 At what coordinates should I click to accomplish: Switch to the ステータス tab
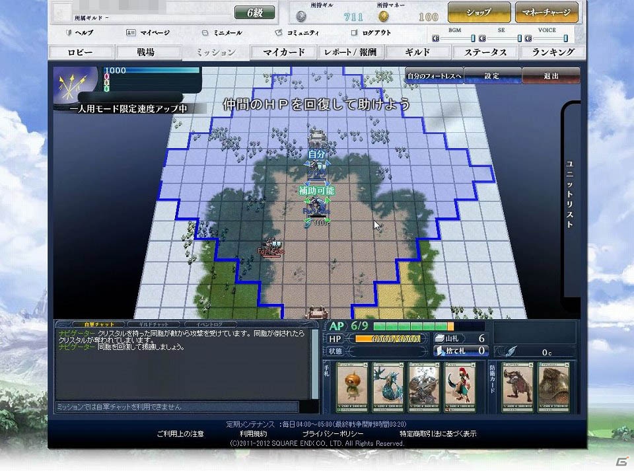485,52
